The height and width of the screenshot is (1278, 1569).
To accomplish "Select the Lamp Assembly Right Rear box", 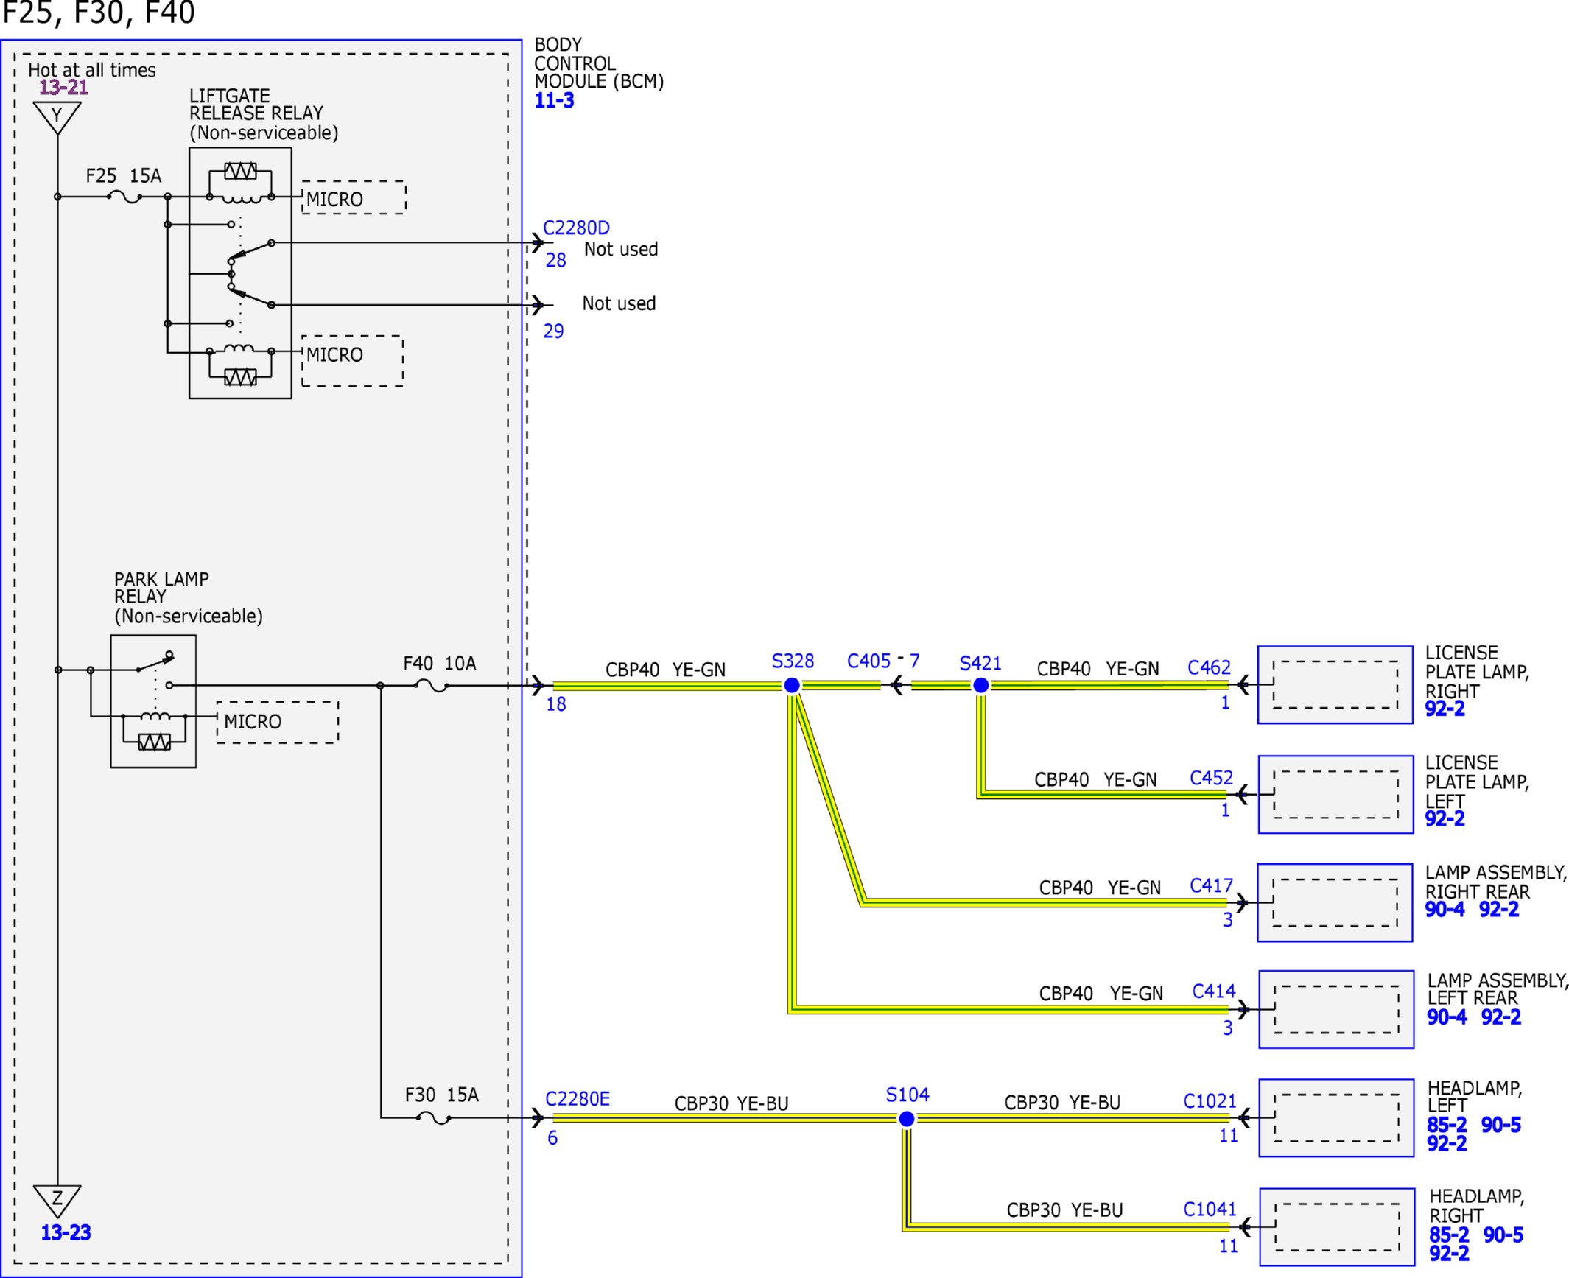I will coord(1335,902).
